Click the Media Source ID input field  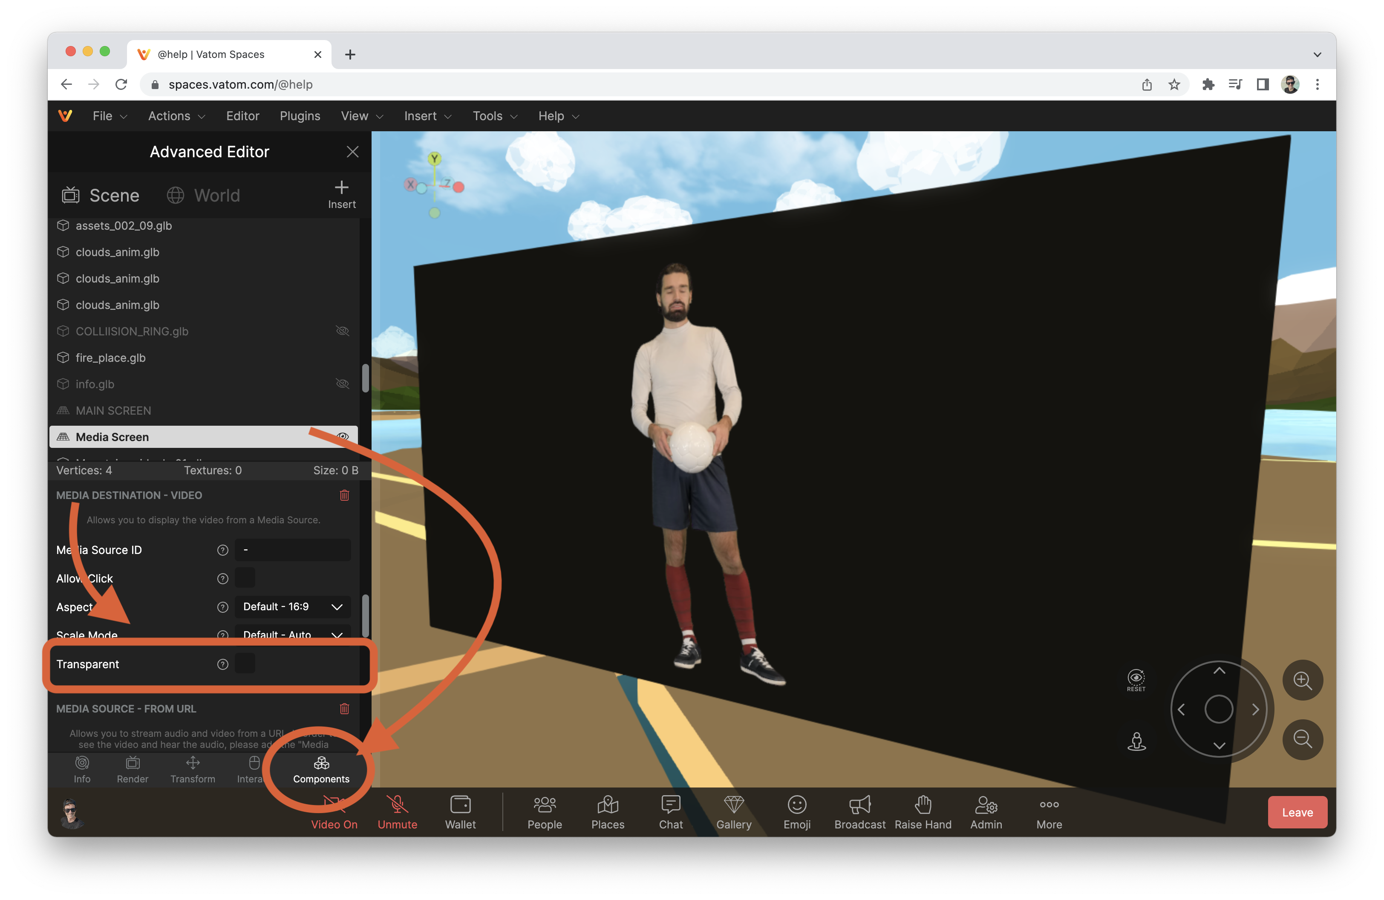coord(292,550)
